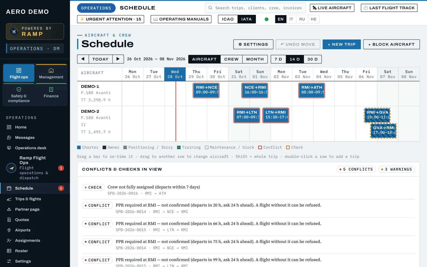Click the BLOCK AIRCRAFT button
This screenshot has width=427, height=267.
point(392,44)
